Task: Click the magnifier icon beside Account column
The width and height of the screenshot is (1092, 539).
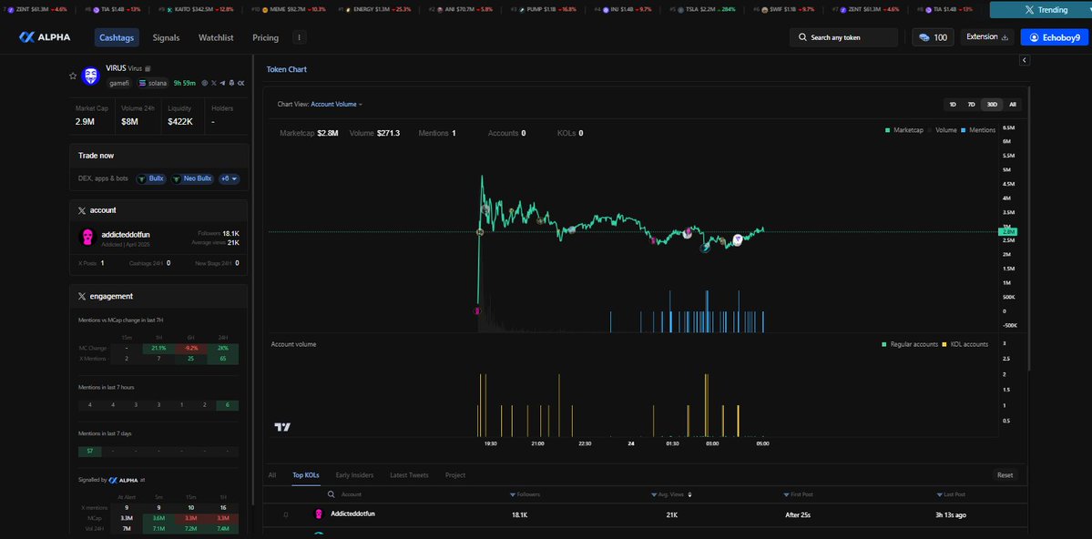Action: (332, 494)
